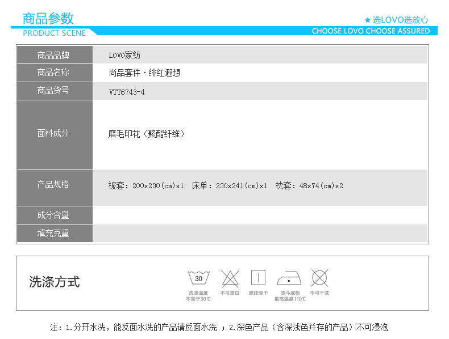The height and width of the screenshot is (339, 449).
Task: Select the product name 尚品套件·绯红遐想
Action: coord(144,73)
